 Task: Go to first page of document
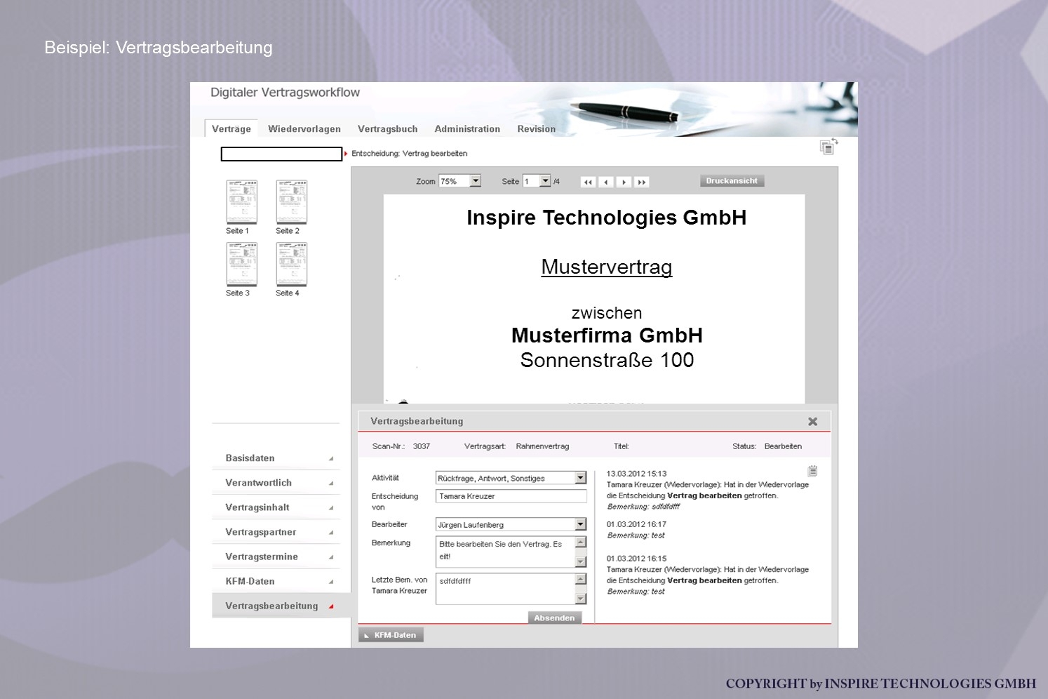point(588,182)
